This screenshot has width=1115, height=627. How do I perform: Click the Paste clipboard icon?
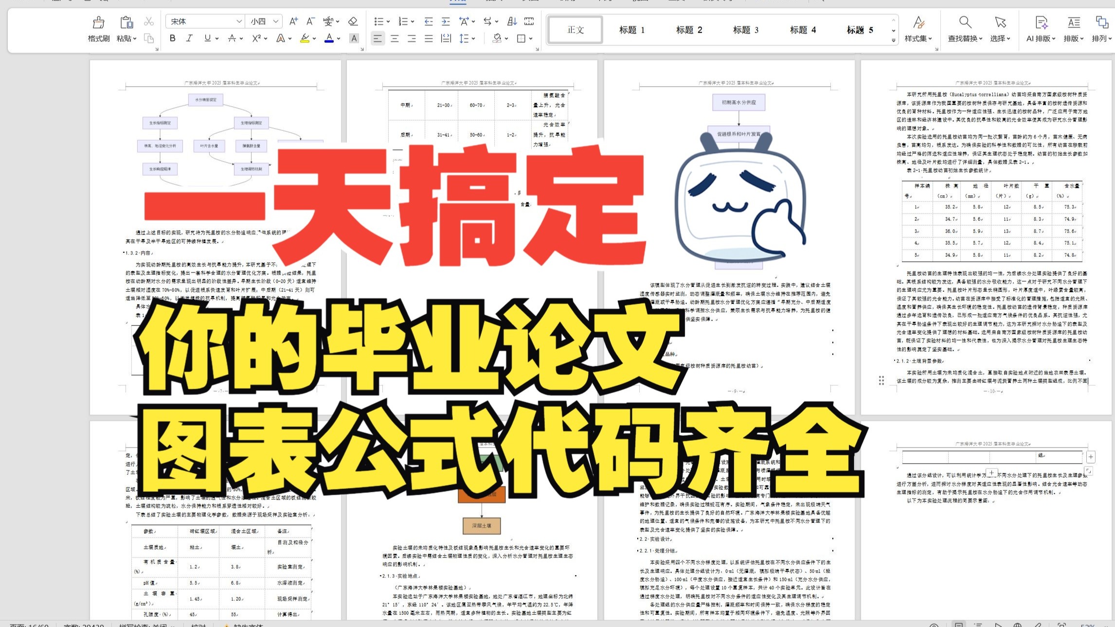coord(126,22)
